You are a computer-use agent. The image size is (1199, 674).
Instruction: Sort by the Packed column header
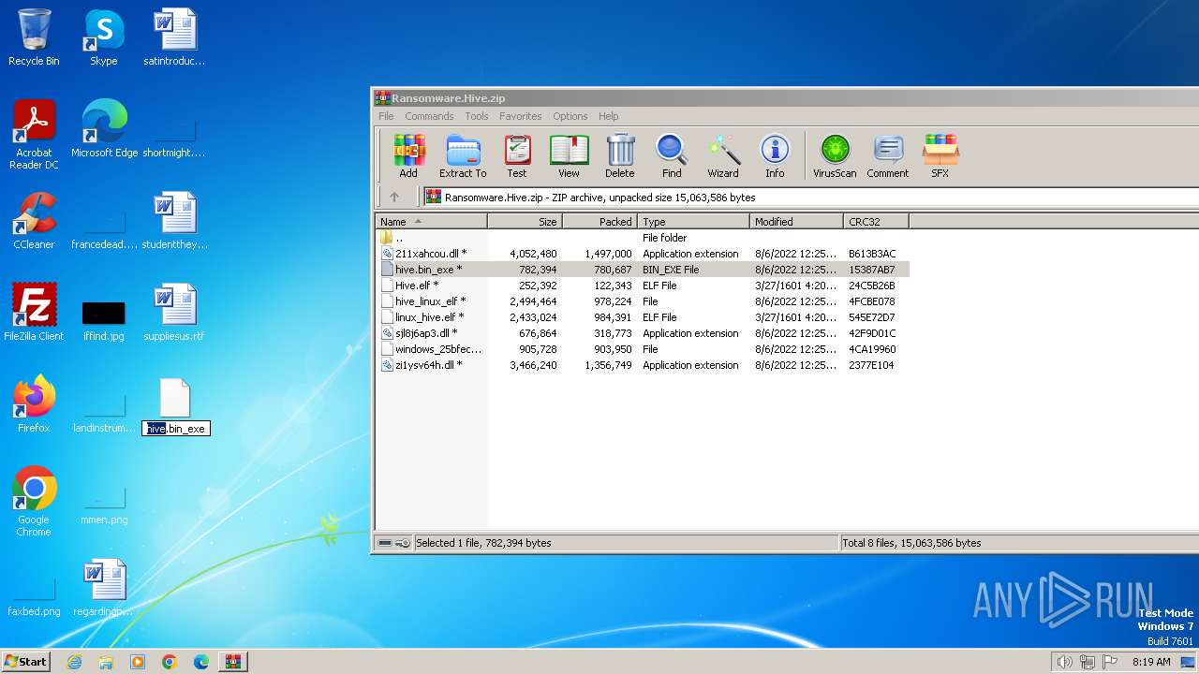click(599, 222)
